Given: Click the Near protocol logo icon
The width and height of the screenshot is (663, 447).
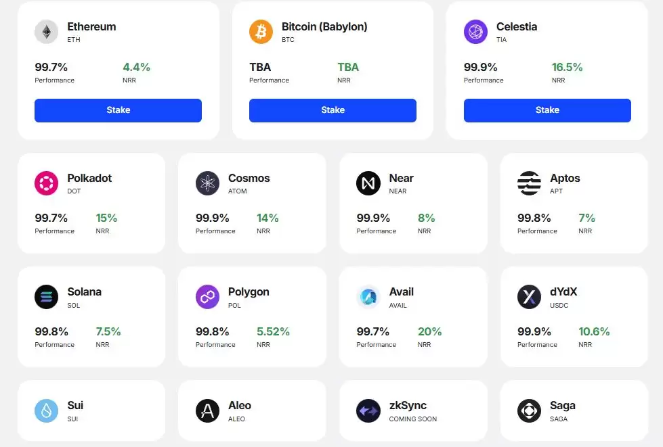Looking at the screenshot, I should coord(368,183).
